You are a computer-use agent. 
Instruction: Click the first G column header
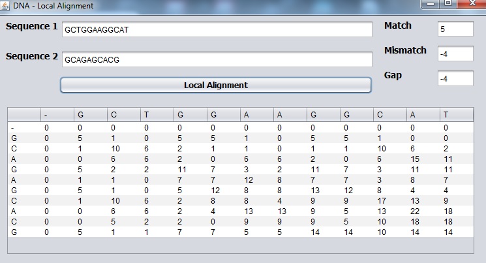click(91, 115)
